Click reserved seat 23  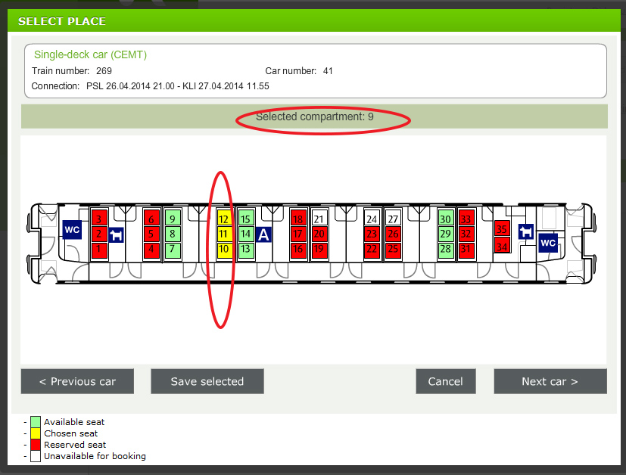click(x=372, y=234)
